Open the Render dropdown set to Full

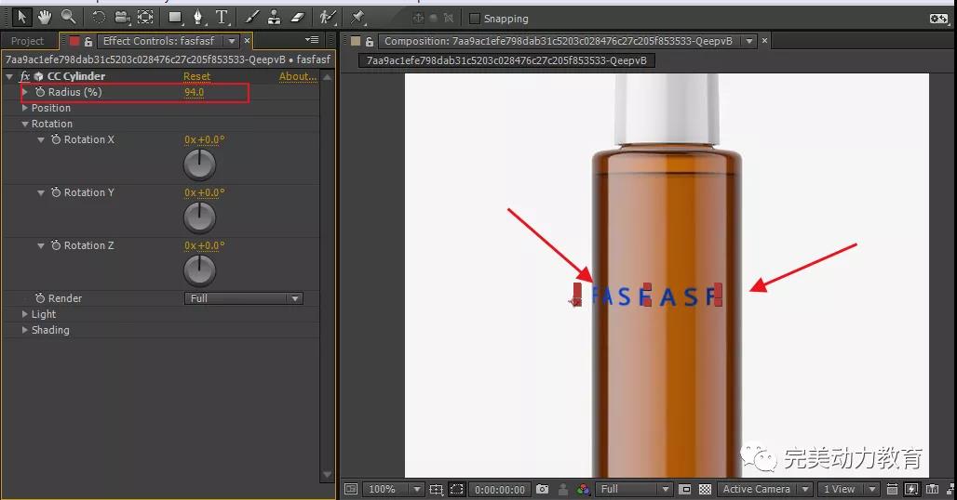click(243, 298)
